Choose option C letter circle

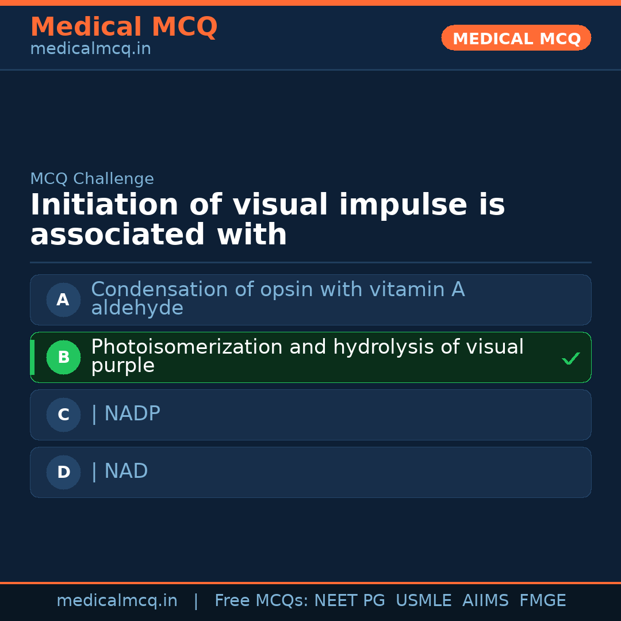(x=63, y=415)
